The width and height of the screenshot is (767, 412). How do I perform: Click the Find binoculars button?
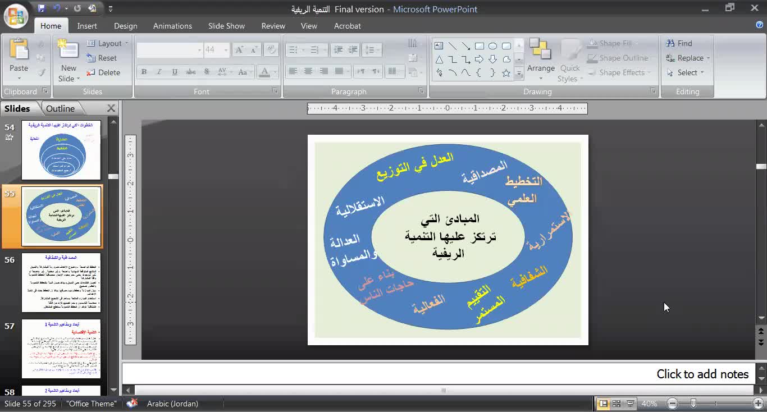[x=679, y=43]
